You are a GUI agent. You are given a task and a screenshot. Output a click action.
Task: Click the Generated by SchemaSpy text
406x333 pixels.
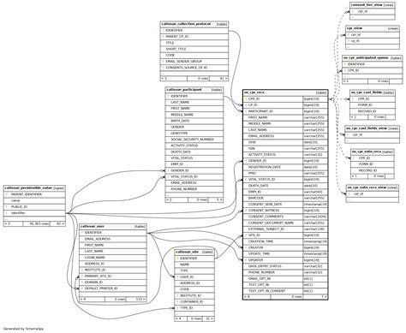(x=24, y=329)
